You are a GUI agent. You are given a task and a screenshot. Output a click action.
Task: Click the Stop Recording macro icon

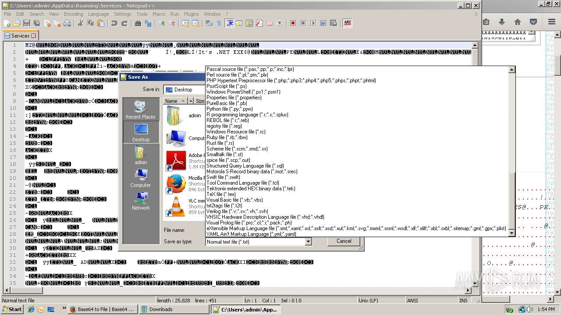click(x=303, y=23)
